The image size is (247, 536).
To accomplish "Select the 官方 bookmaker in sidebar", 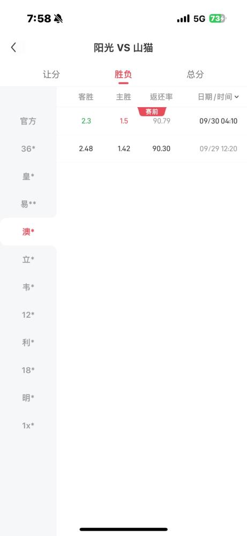I will [x=28, y=121].
